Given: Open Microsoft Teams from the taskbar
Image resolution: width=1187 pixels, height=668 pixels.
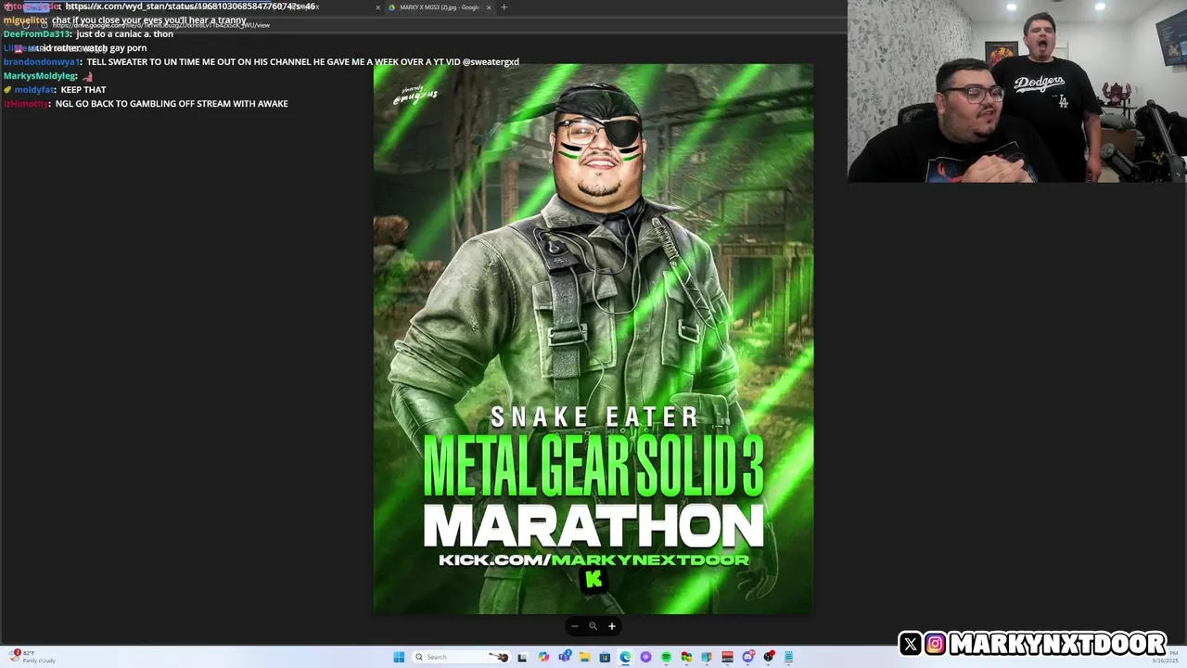Looking at the screenshot, I should pos(564,657).
